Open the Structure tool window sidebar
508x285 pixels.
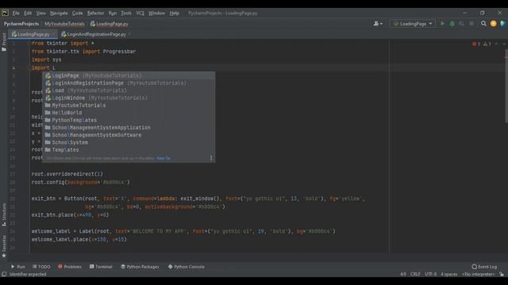click(x=4, y=215)
